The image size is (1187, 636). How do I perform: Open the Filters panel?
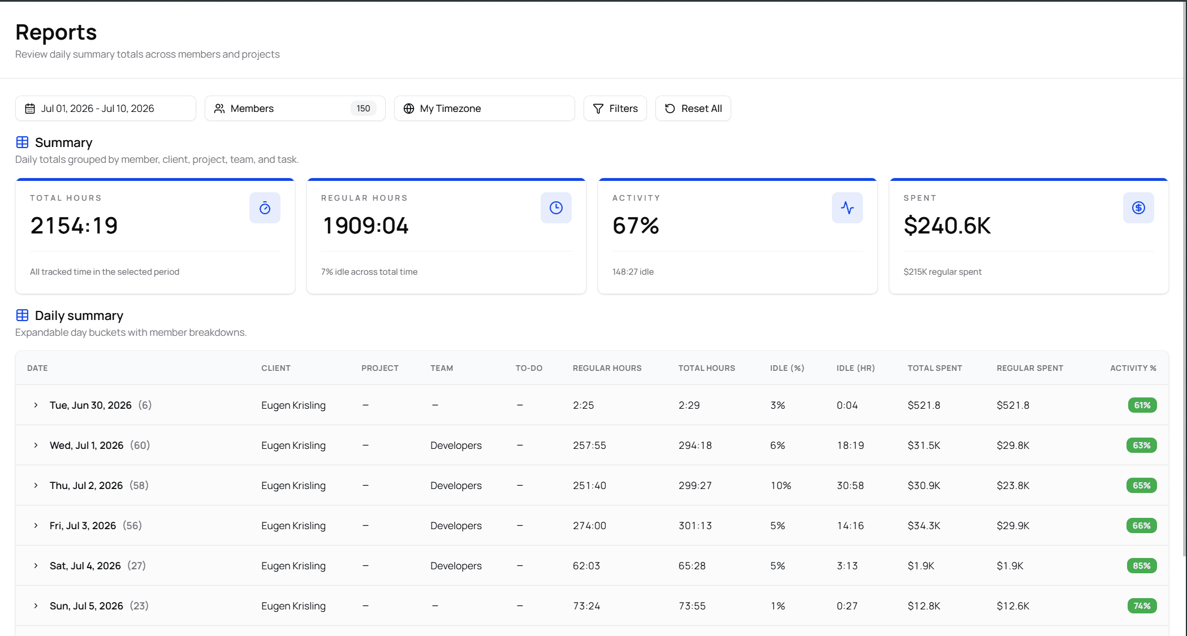point(615,108)
